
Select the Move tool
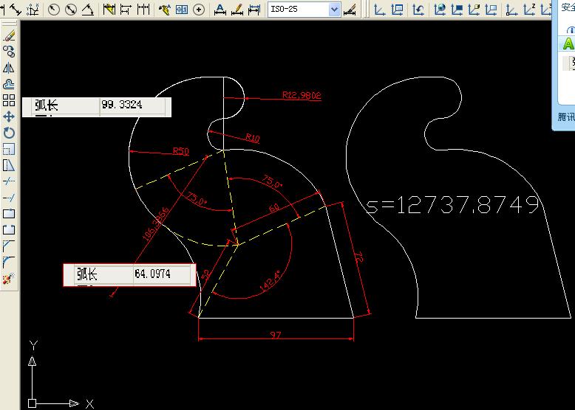pyautogui.click(x=9, y=117)
